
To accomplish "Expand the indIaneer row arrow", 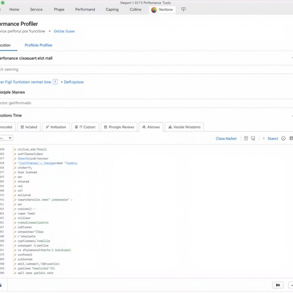I will click(15, 227).
